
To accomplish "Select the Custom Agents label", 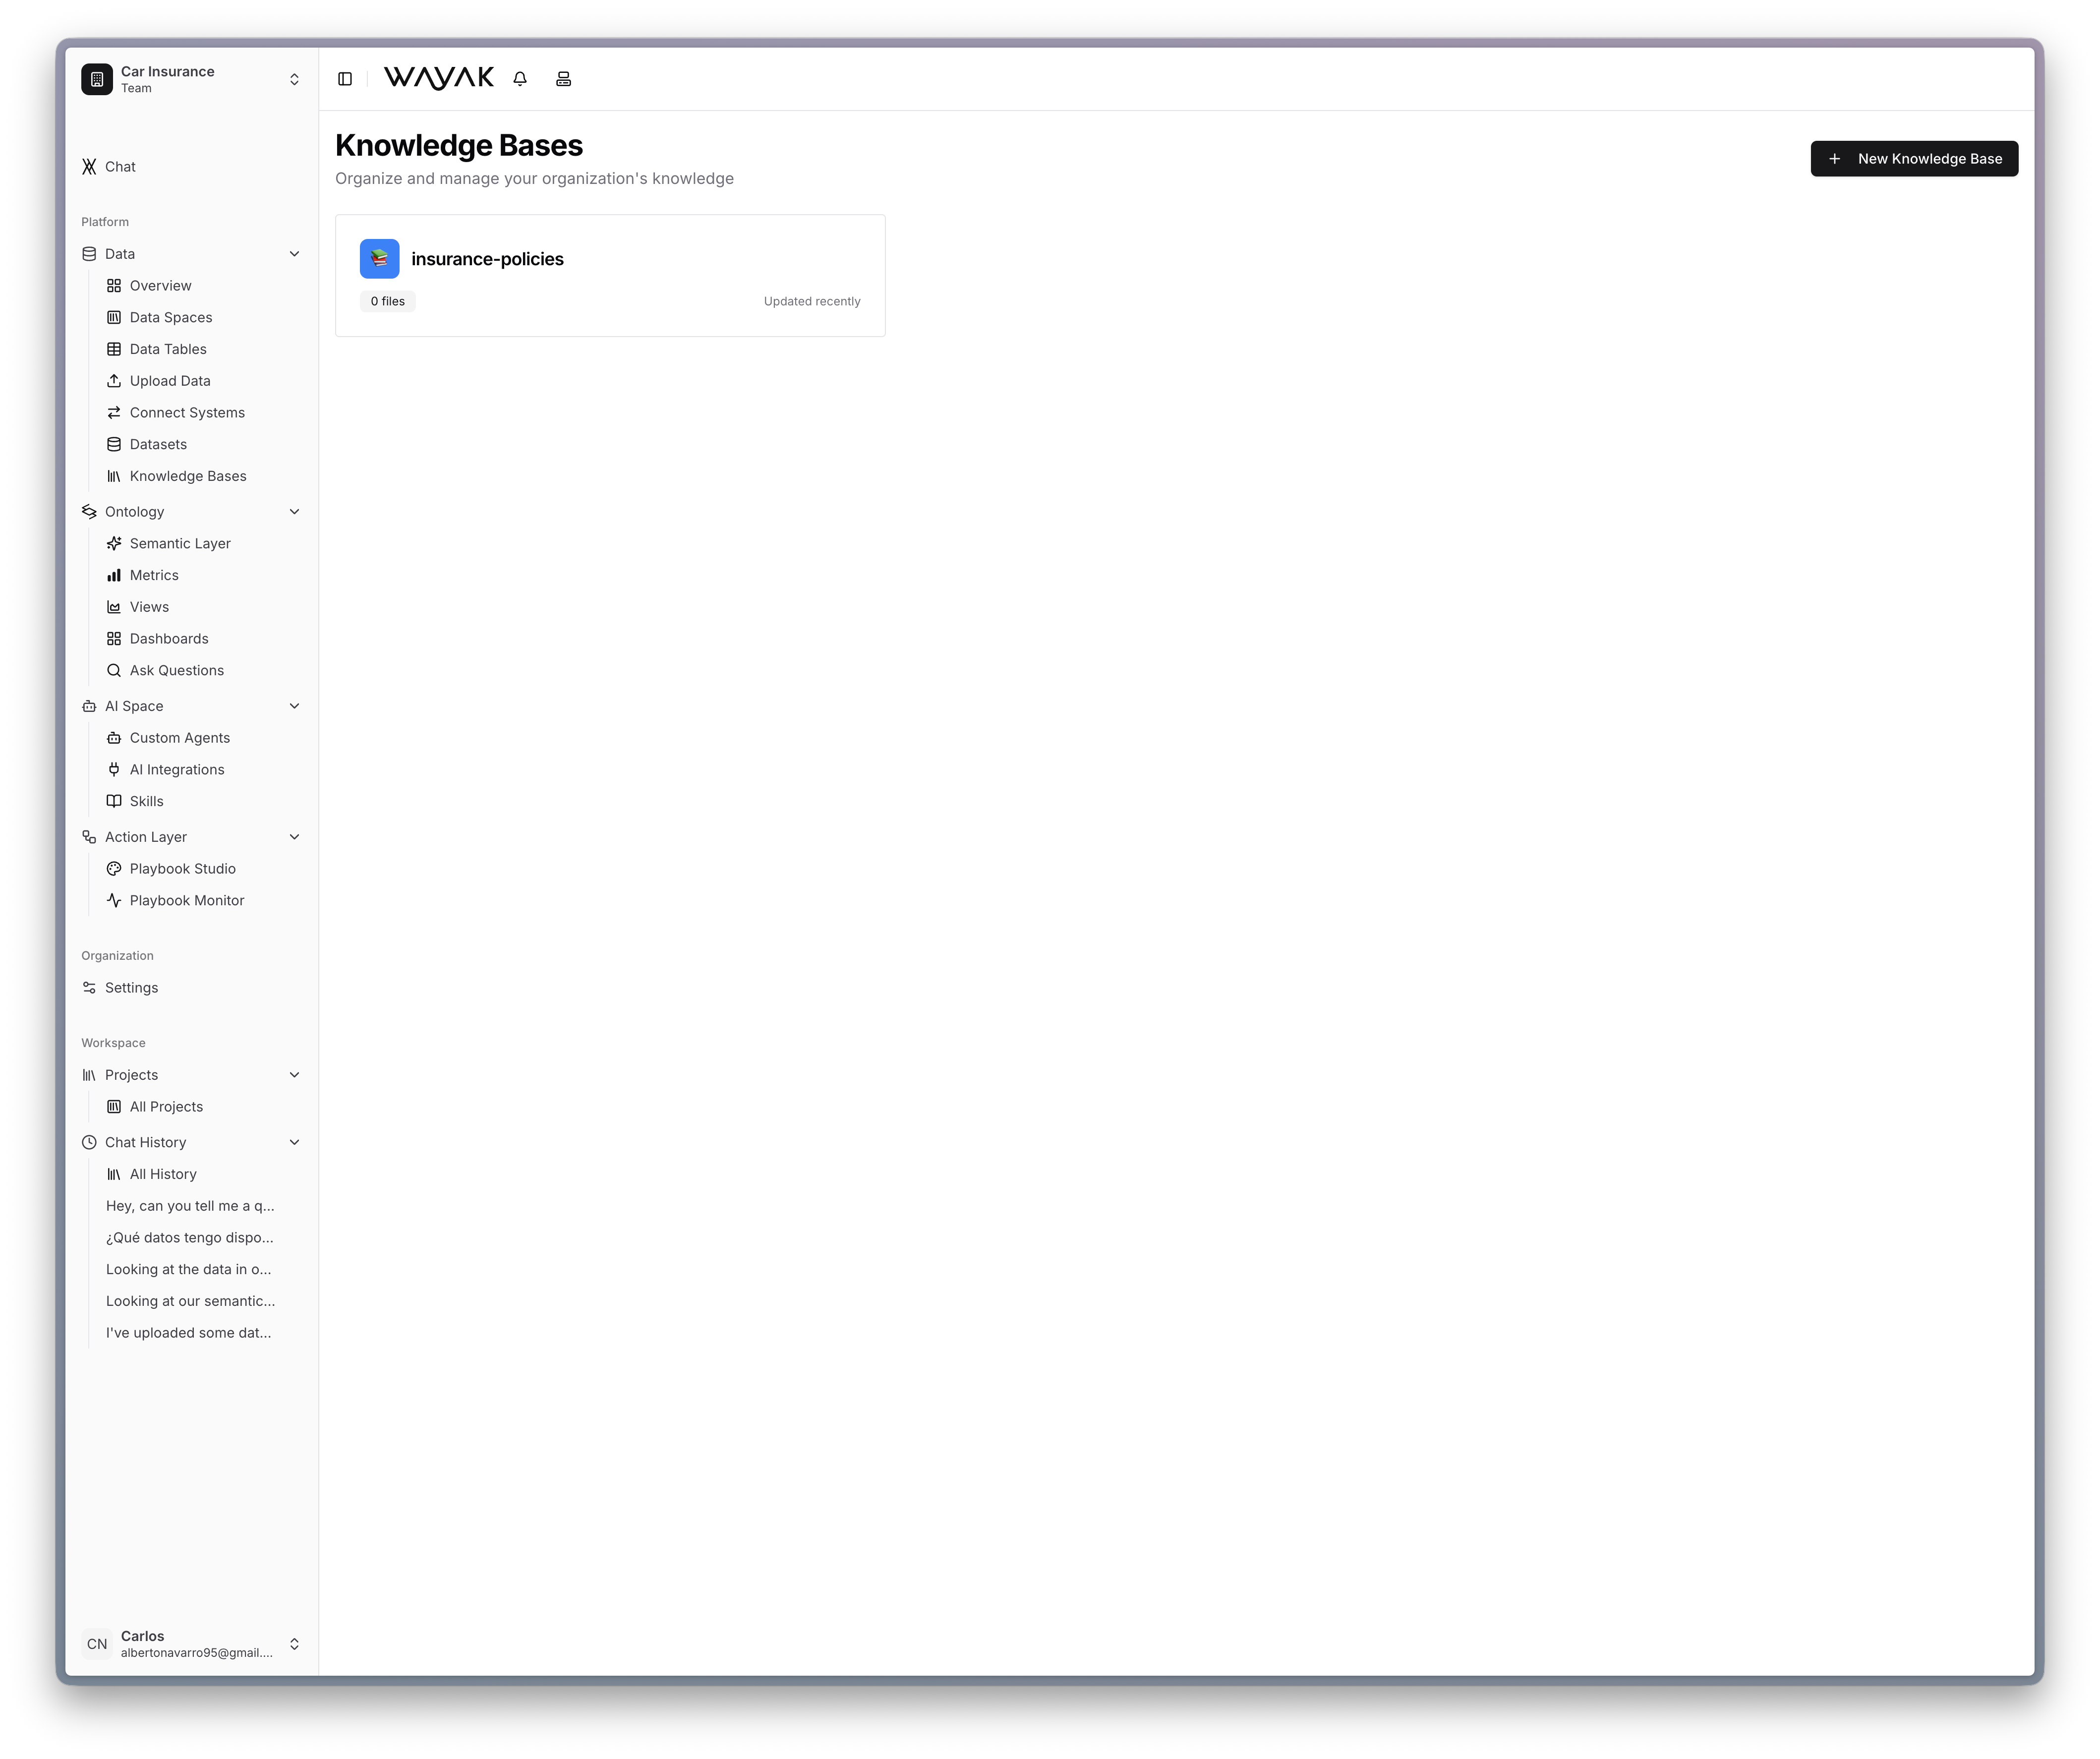I will (x=180, y=738).
